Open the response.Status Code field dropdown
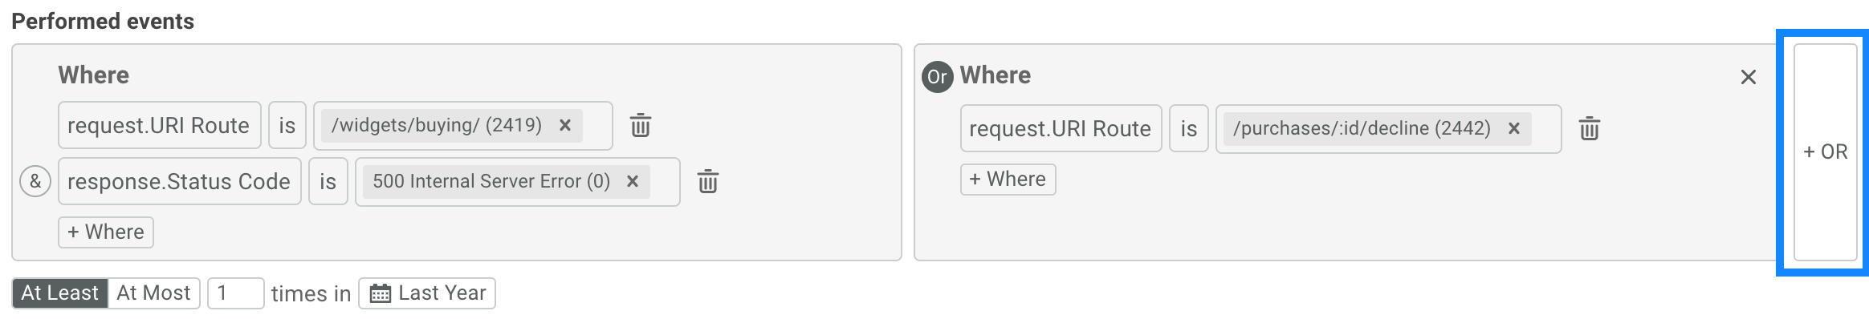1869x319 pixels. [x=180, y=181]
